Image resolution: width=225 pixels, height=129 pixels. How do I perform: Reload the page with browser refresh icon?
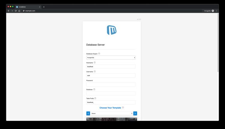tap(16, 11)
